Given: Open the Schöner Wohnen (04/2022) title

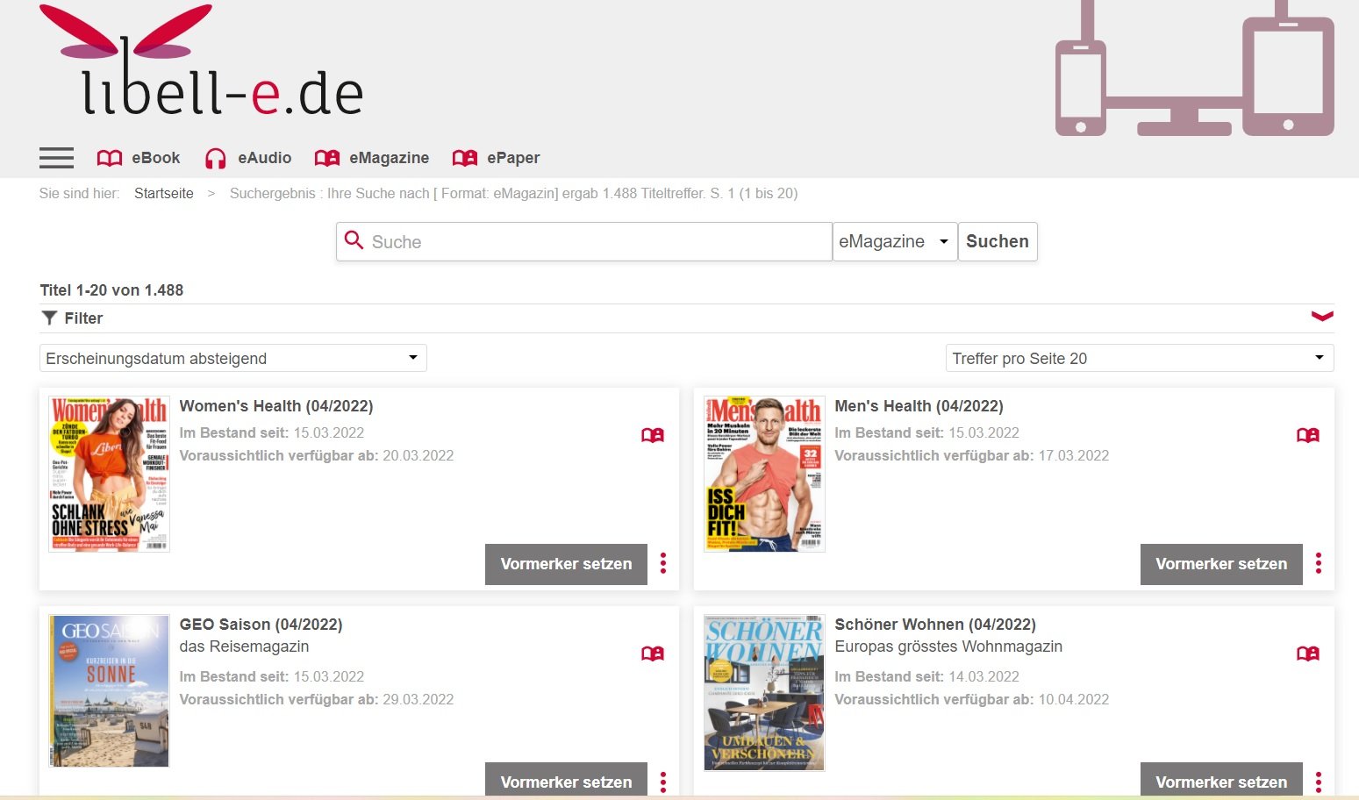Looking at the screenshot, I should pos(935,625).
